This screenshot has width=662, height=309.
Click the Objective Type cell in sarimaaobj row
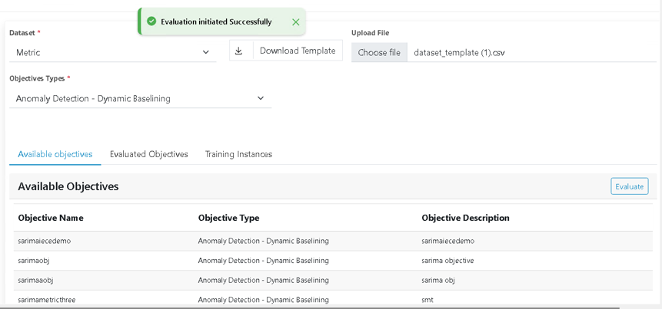point(264,280)
